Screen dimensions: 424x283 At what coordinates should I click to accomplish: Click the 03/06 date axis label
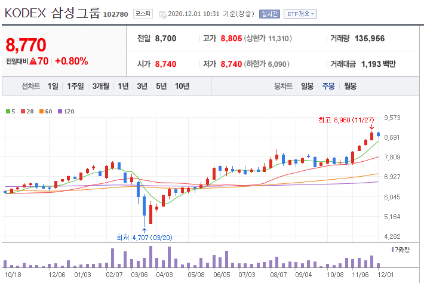point(139,275)
